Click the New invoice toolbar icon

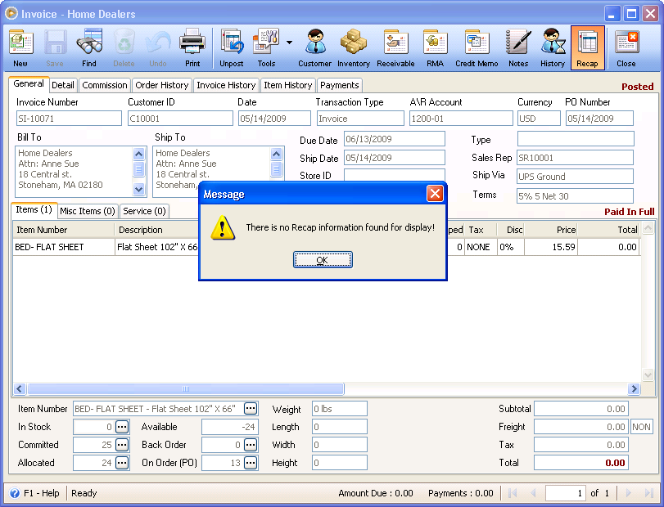[20, 43]
